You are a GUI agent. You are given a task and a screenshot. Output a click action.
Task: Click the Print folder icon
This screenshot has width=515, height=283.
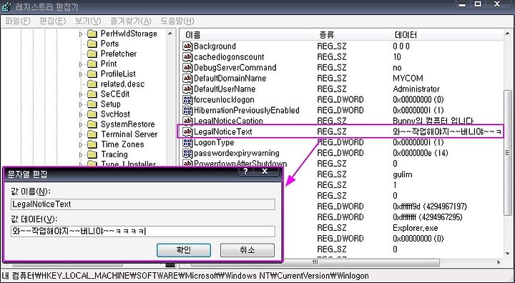pos(92,64)
